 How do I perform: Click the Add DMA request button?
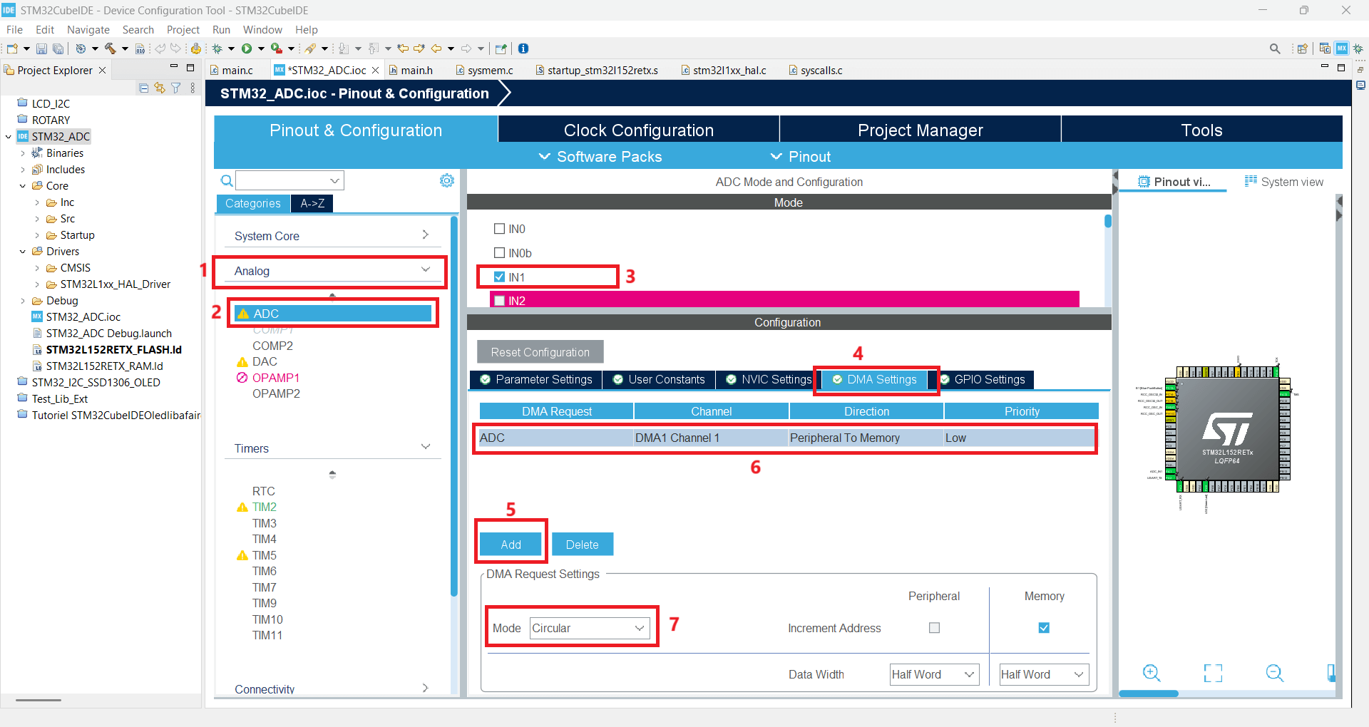[x=511, y=545]
